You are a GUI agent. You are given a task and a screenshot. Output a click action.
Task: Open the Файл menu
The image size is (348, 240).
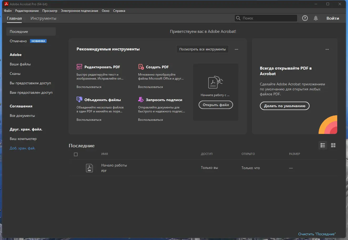pyautogui.click(x=8, y=11)
